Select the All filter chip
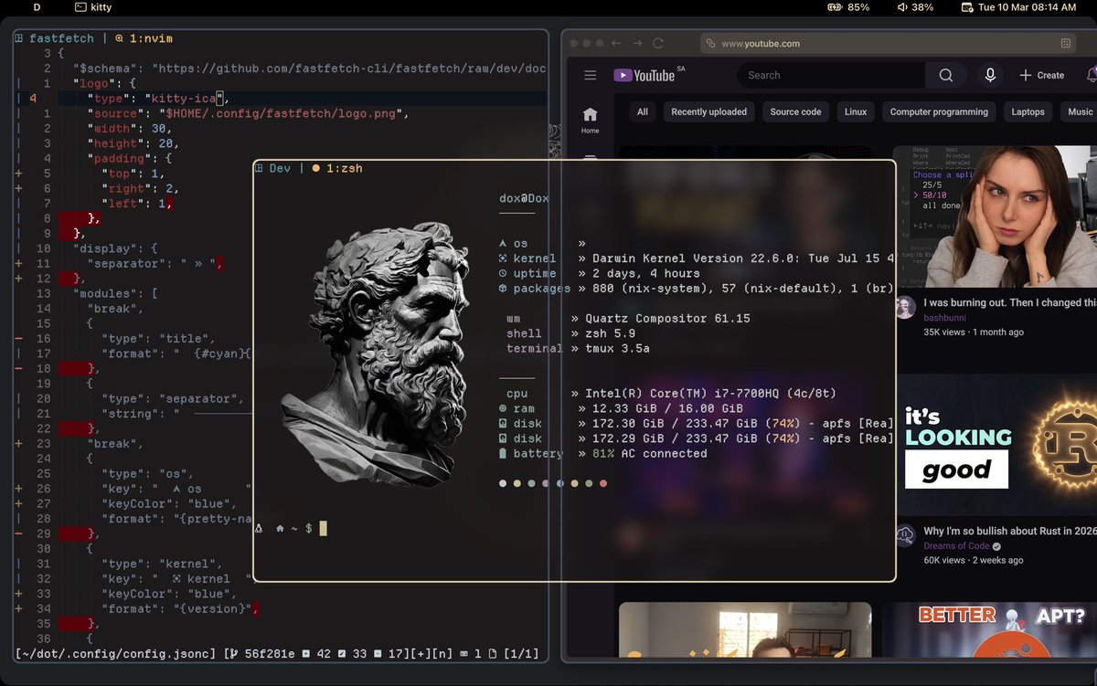The width and height of the screenshot is (1097, 686). tap(643, 111)
